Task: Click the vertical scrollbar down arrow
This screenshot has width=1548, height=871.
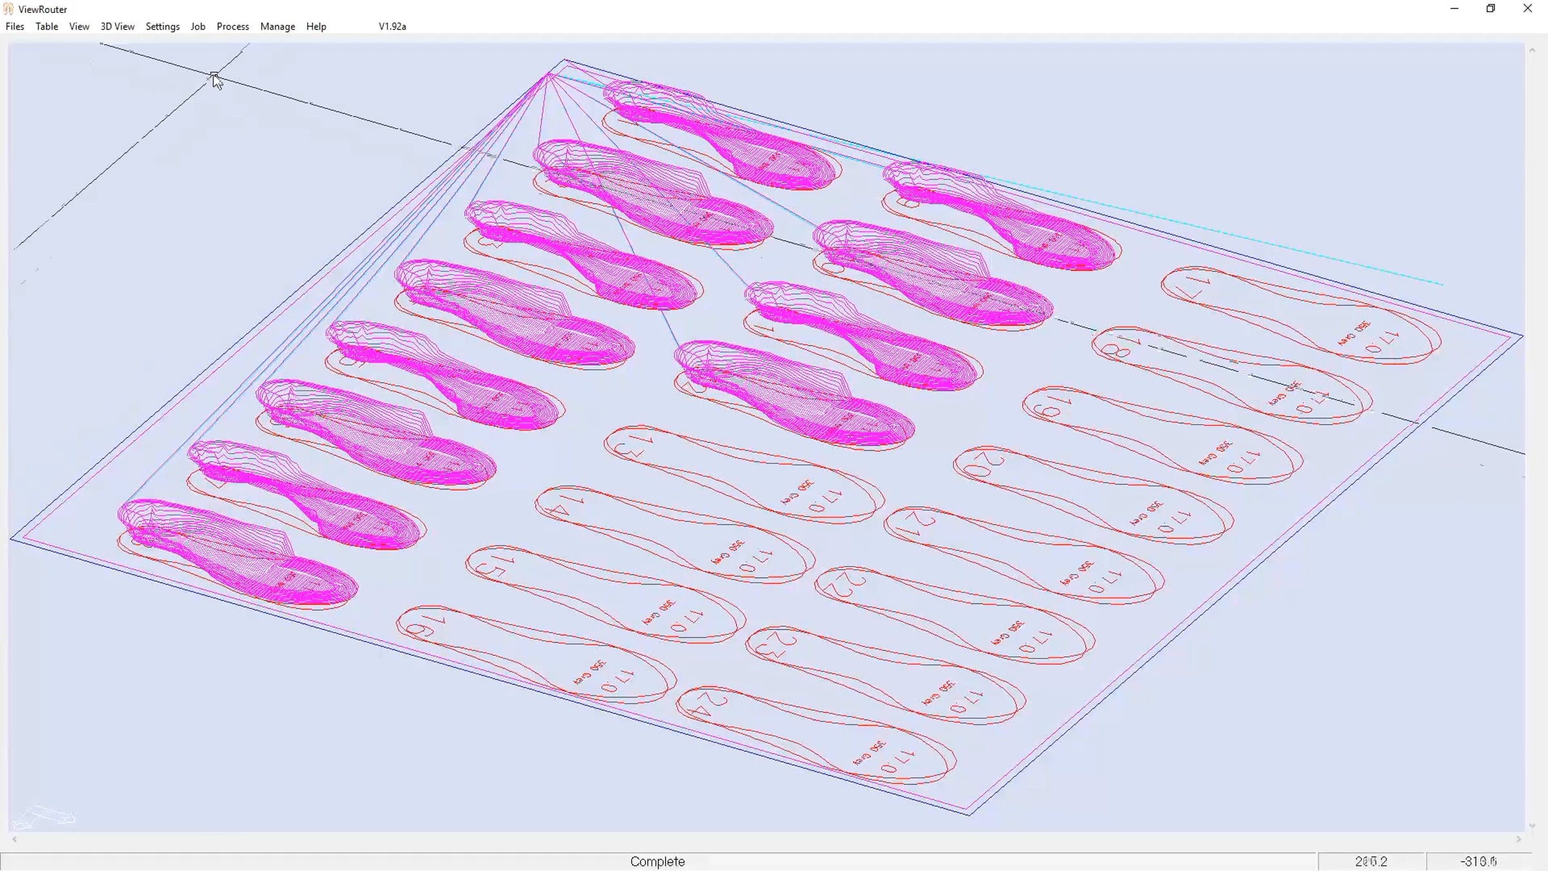Action: pyautogui.click(x=1532, y=826)
